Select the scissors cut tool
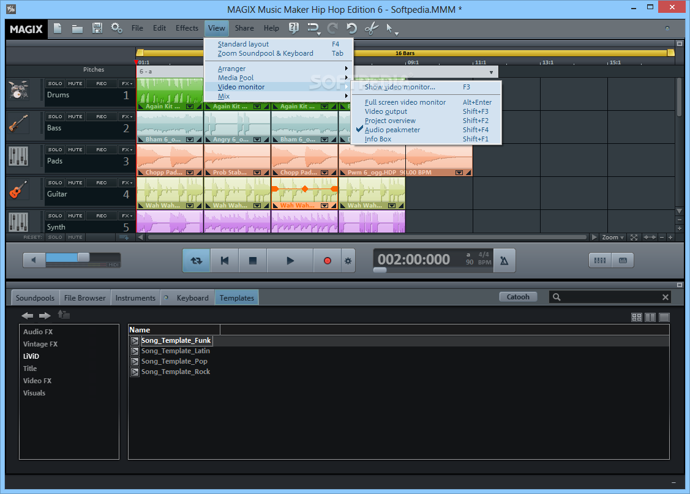690x494 pixels. [372, 29]
